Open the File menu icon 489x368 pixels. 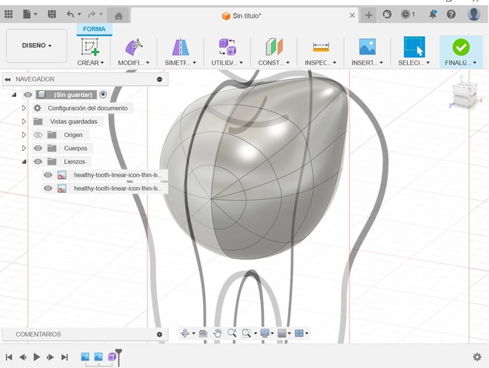[27, 14]
